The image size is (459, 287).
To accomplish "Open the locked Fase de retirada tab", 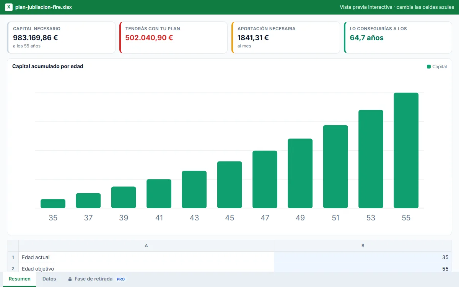I will [x=96, y=279].
